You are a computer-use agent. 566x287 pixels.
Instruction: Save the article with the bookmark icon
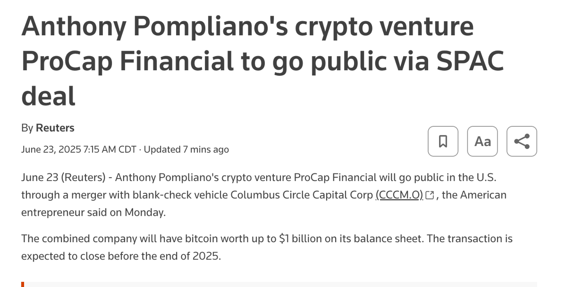coord(443,141)
